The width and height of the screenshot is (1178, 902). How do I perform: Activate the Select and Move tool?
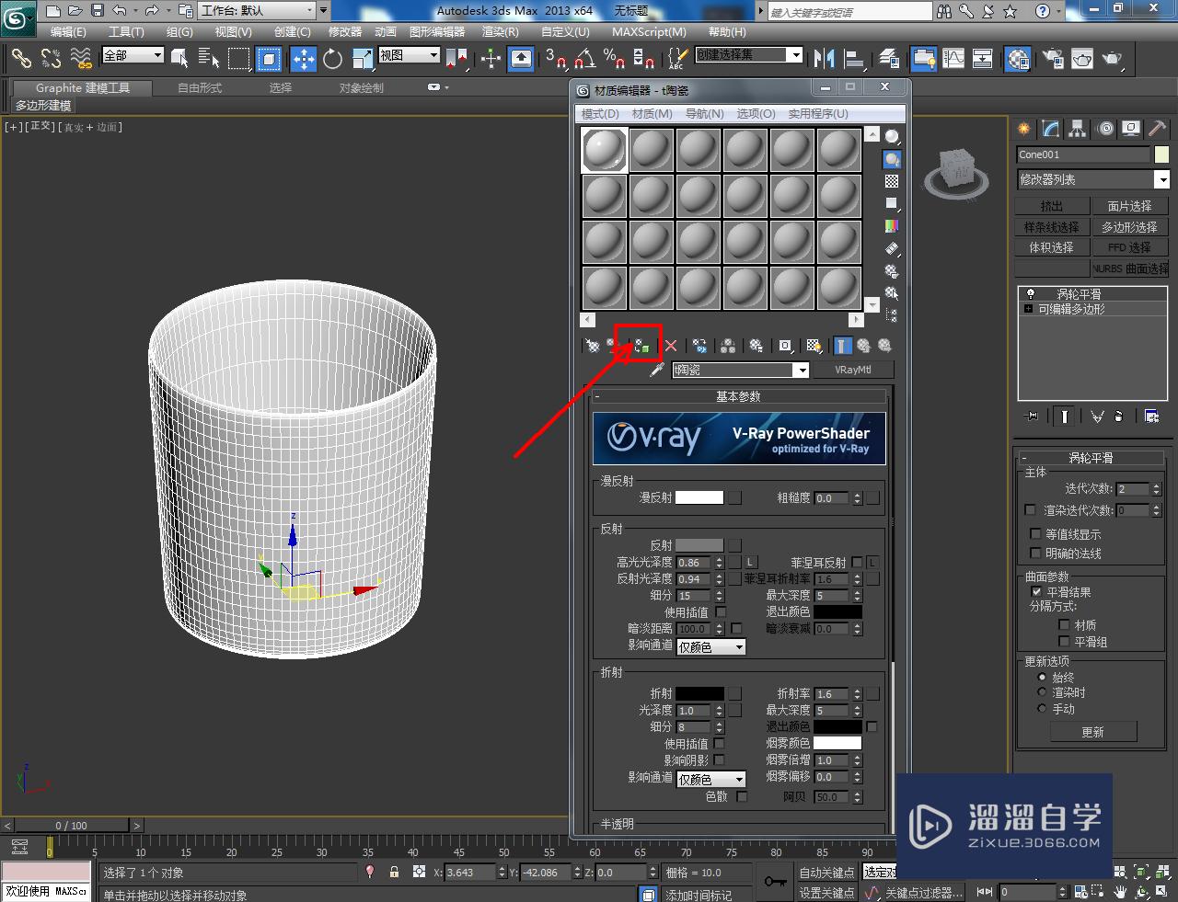(303, 59)
